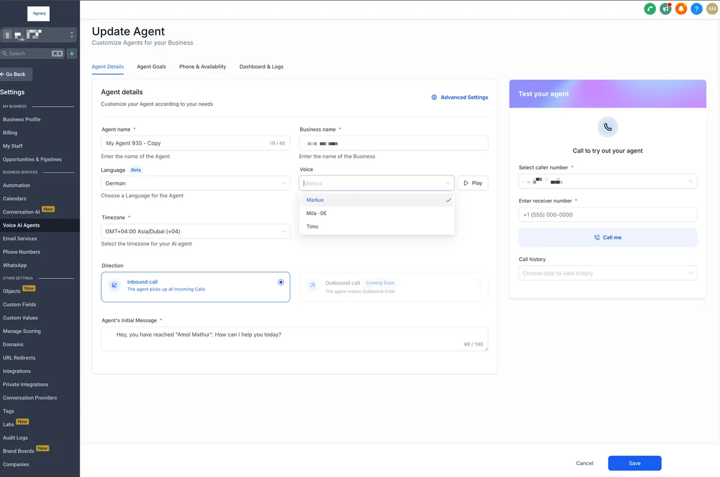
Task: Switch to Dashboard & Logs tab
Action: click(x=262, y=67)
